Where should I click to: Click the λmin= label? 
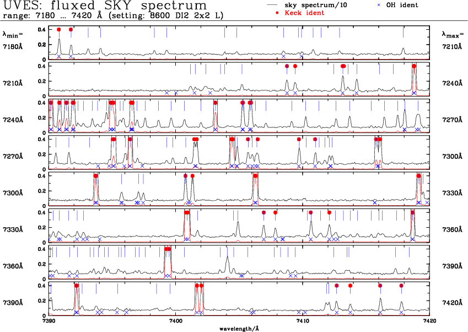pos(13,35)
